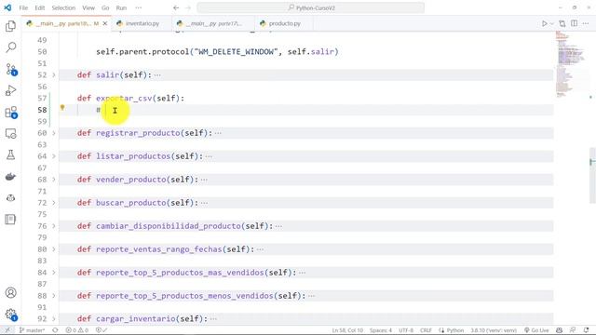The width and height of the screenshot is (596, 335).
Task: Expand the folded vender_producto method
Action: [54, 180]
